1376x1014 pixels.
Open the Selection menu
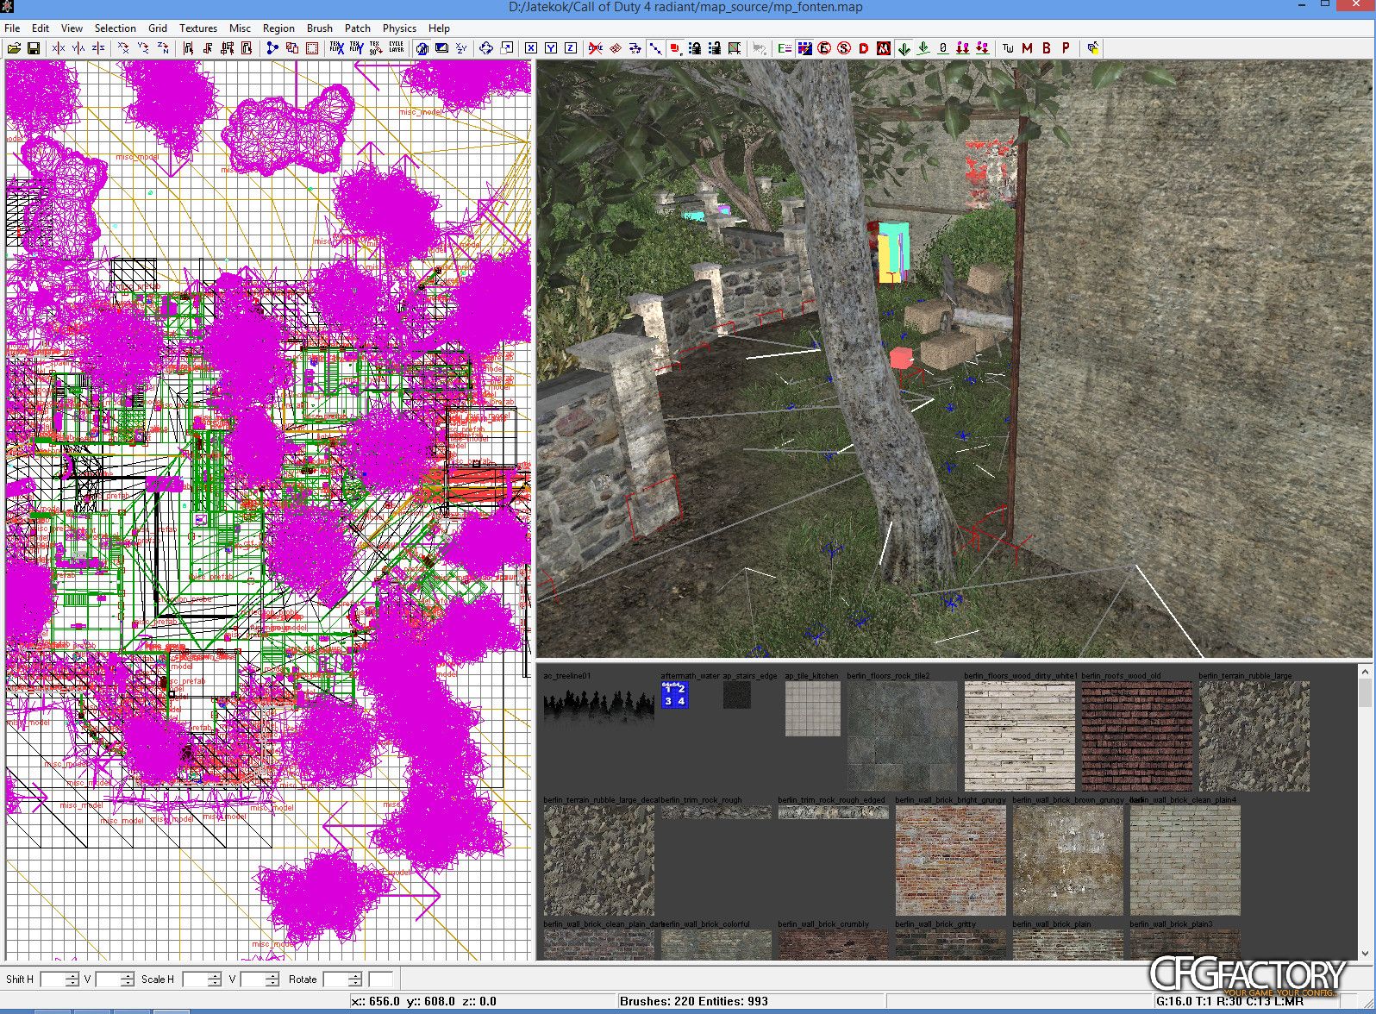tap(115, 28)
